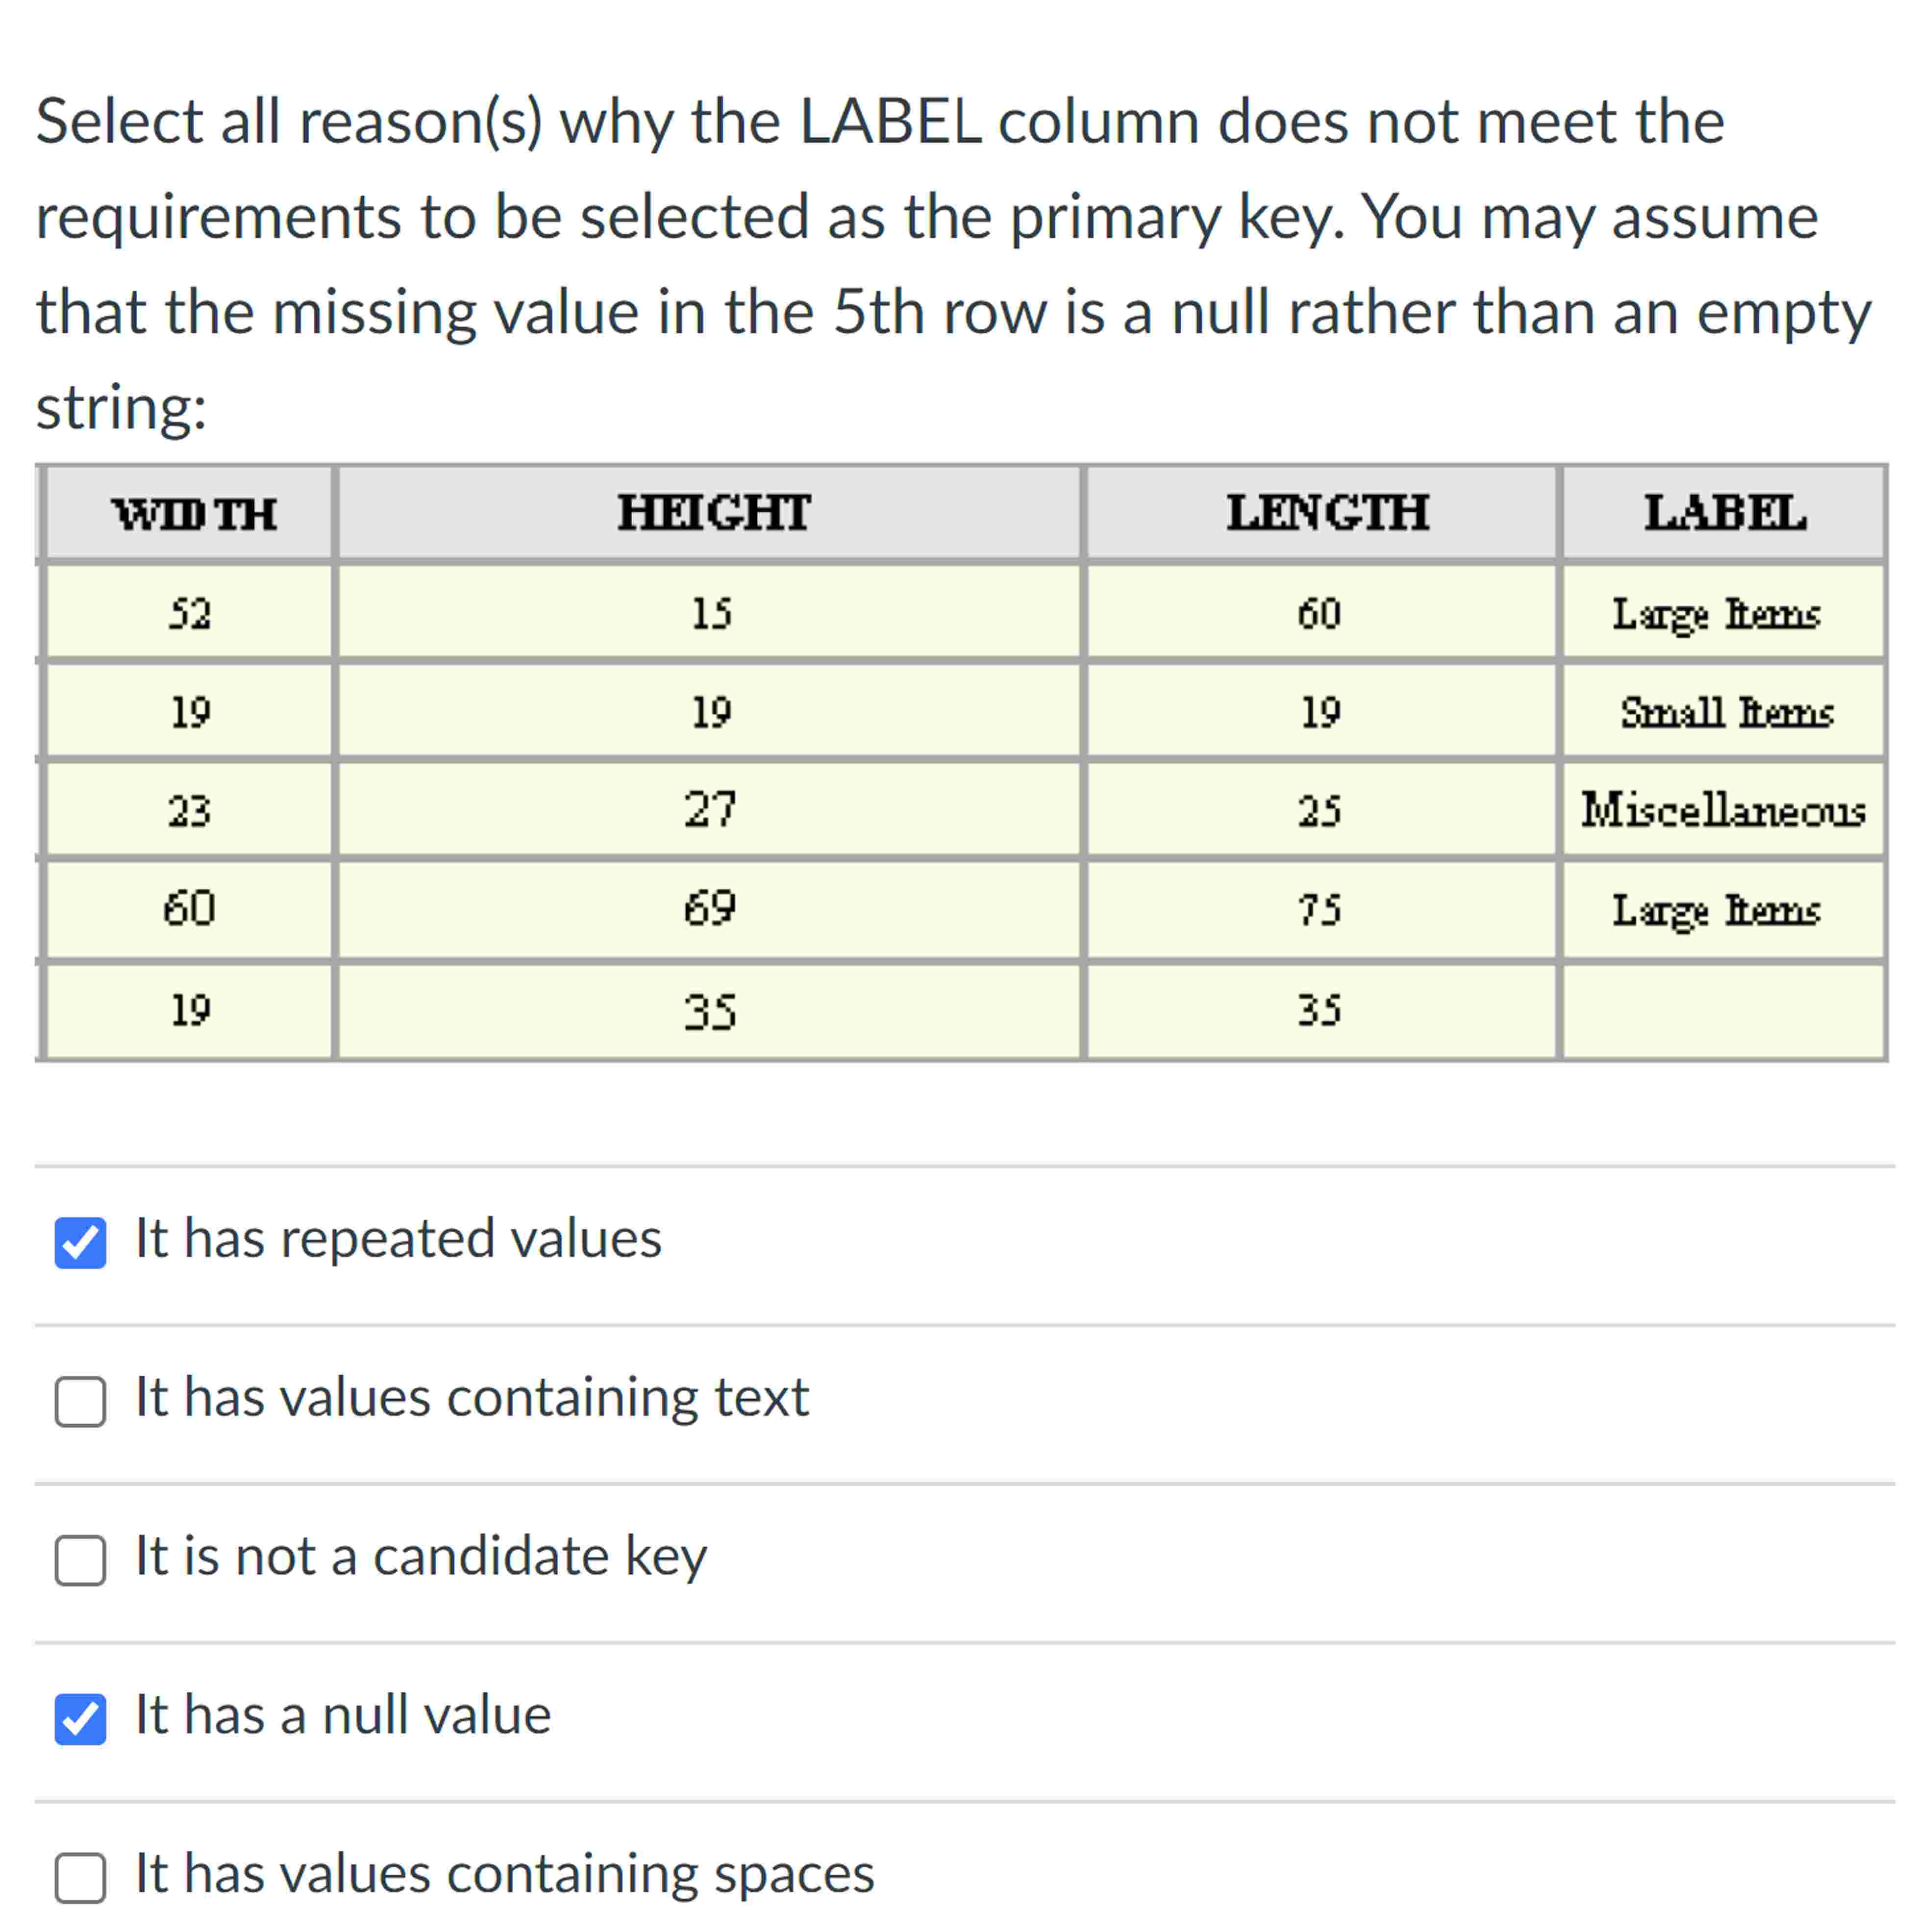Uncheck 'It has a null value' option
The height and width of the screenshot is (1932, 1914).
(81, 1717)
